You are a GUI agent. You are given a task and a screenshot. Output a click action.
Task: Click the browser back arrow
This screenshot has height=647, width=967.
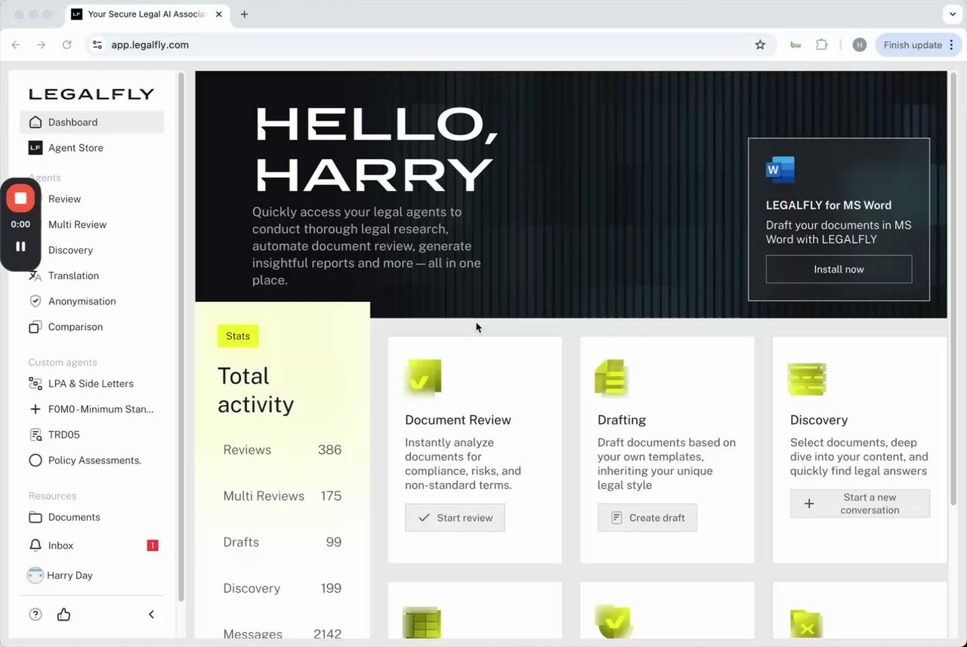(16, 45)
